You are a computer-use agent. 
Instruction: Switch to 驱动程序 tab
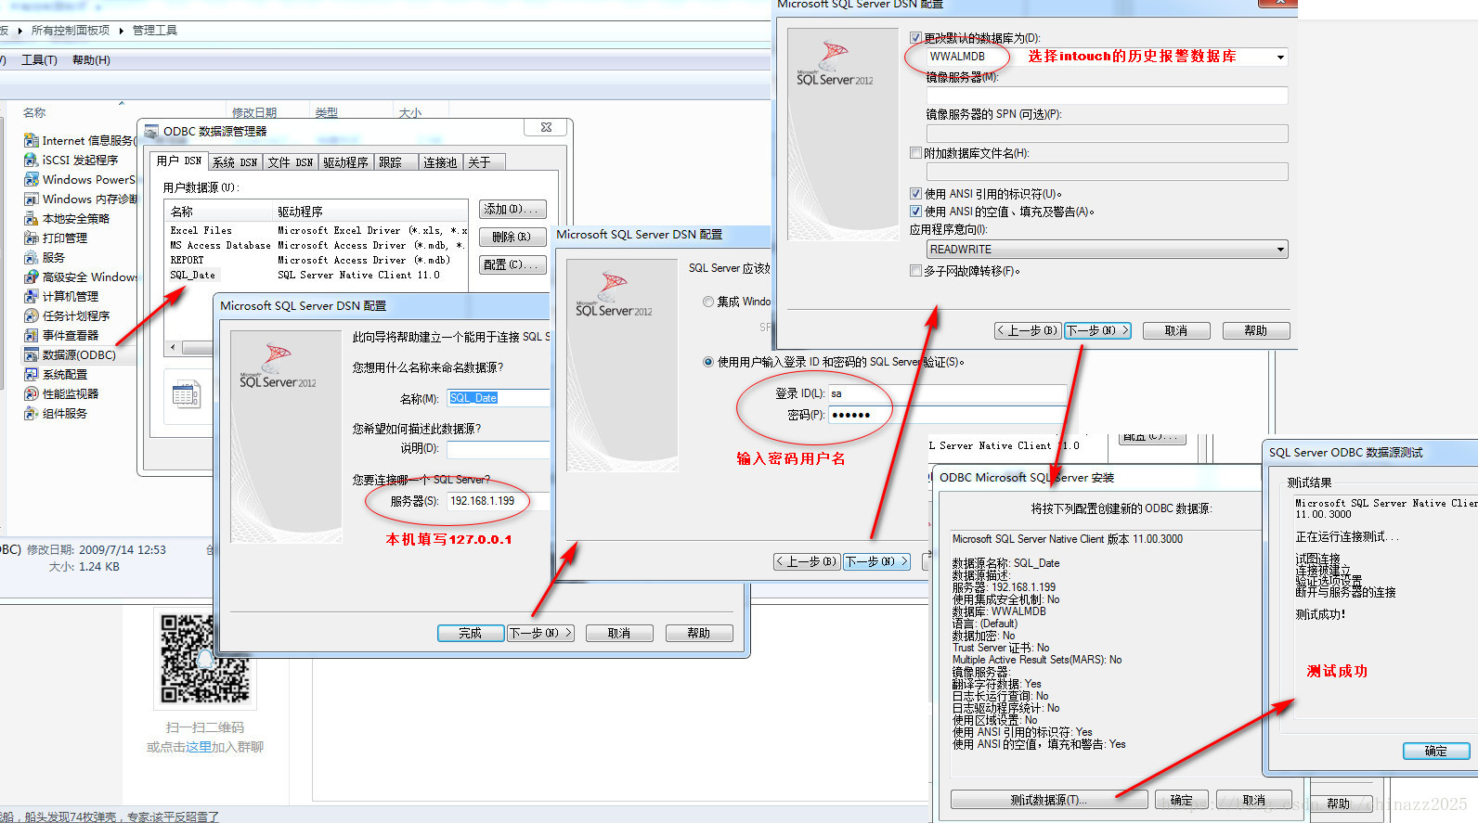coord(346,162)
